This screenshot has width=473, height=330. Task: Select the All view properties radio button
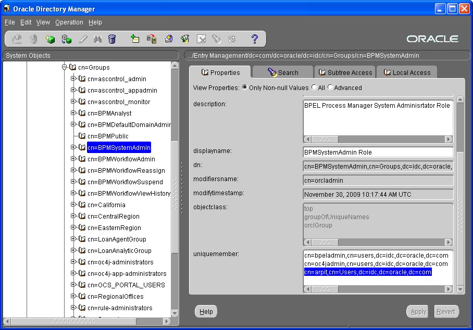point(314,87)
